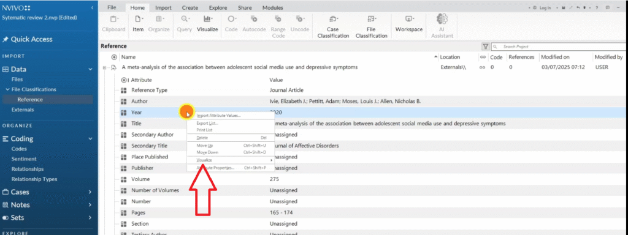Image resolution: width=628 pixels, height=235 pixels.
Task: Open help with the question mark icon
Action: [x=597, y=7]
